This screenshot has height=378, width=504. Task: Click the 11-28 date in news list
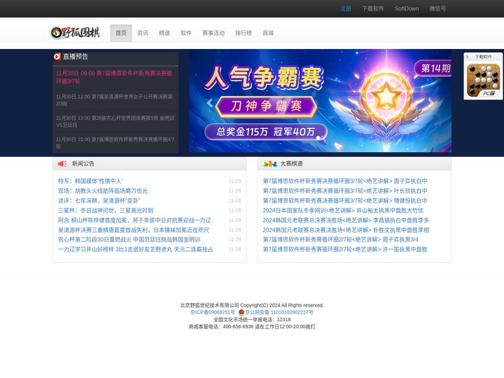click(235, 249)
